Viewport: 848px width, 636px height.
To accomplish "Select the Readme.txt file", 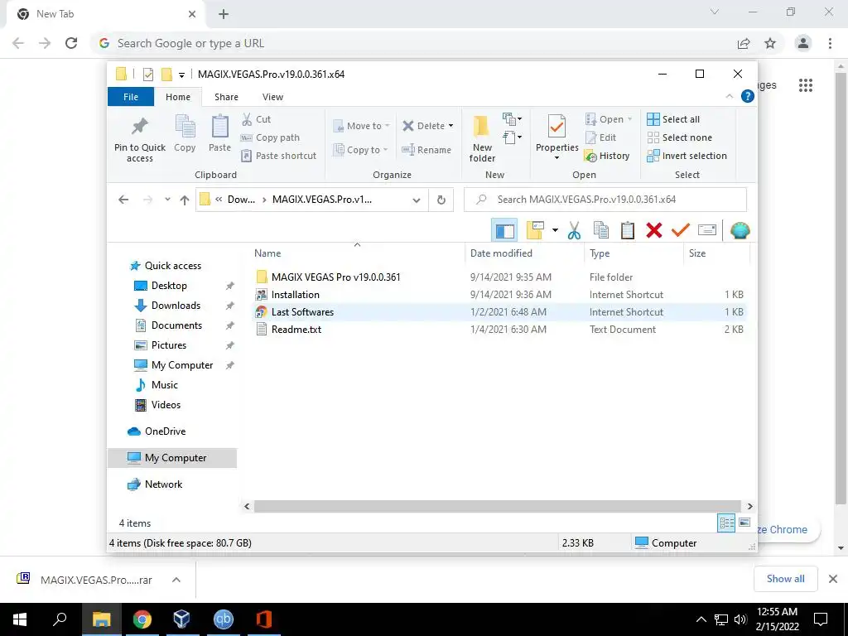I will (x=296, y=330).
